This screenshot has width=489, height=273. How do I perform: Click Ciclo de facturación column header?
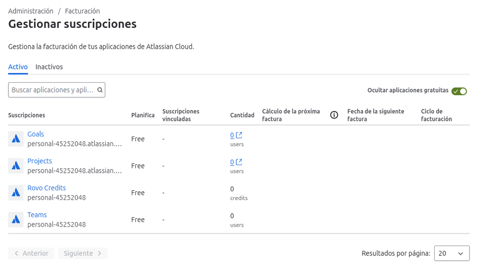(436, 115)
